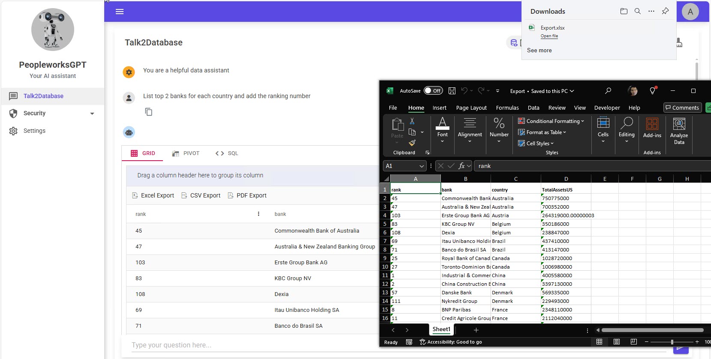
Task: Open Settings in the sidebar
Action: click(x=52, y=131)
